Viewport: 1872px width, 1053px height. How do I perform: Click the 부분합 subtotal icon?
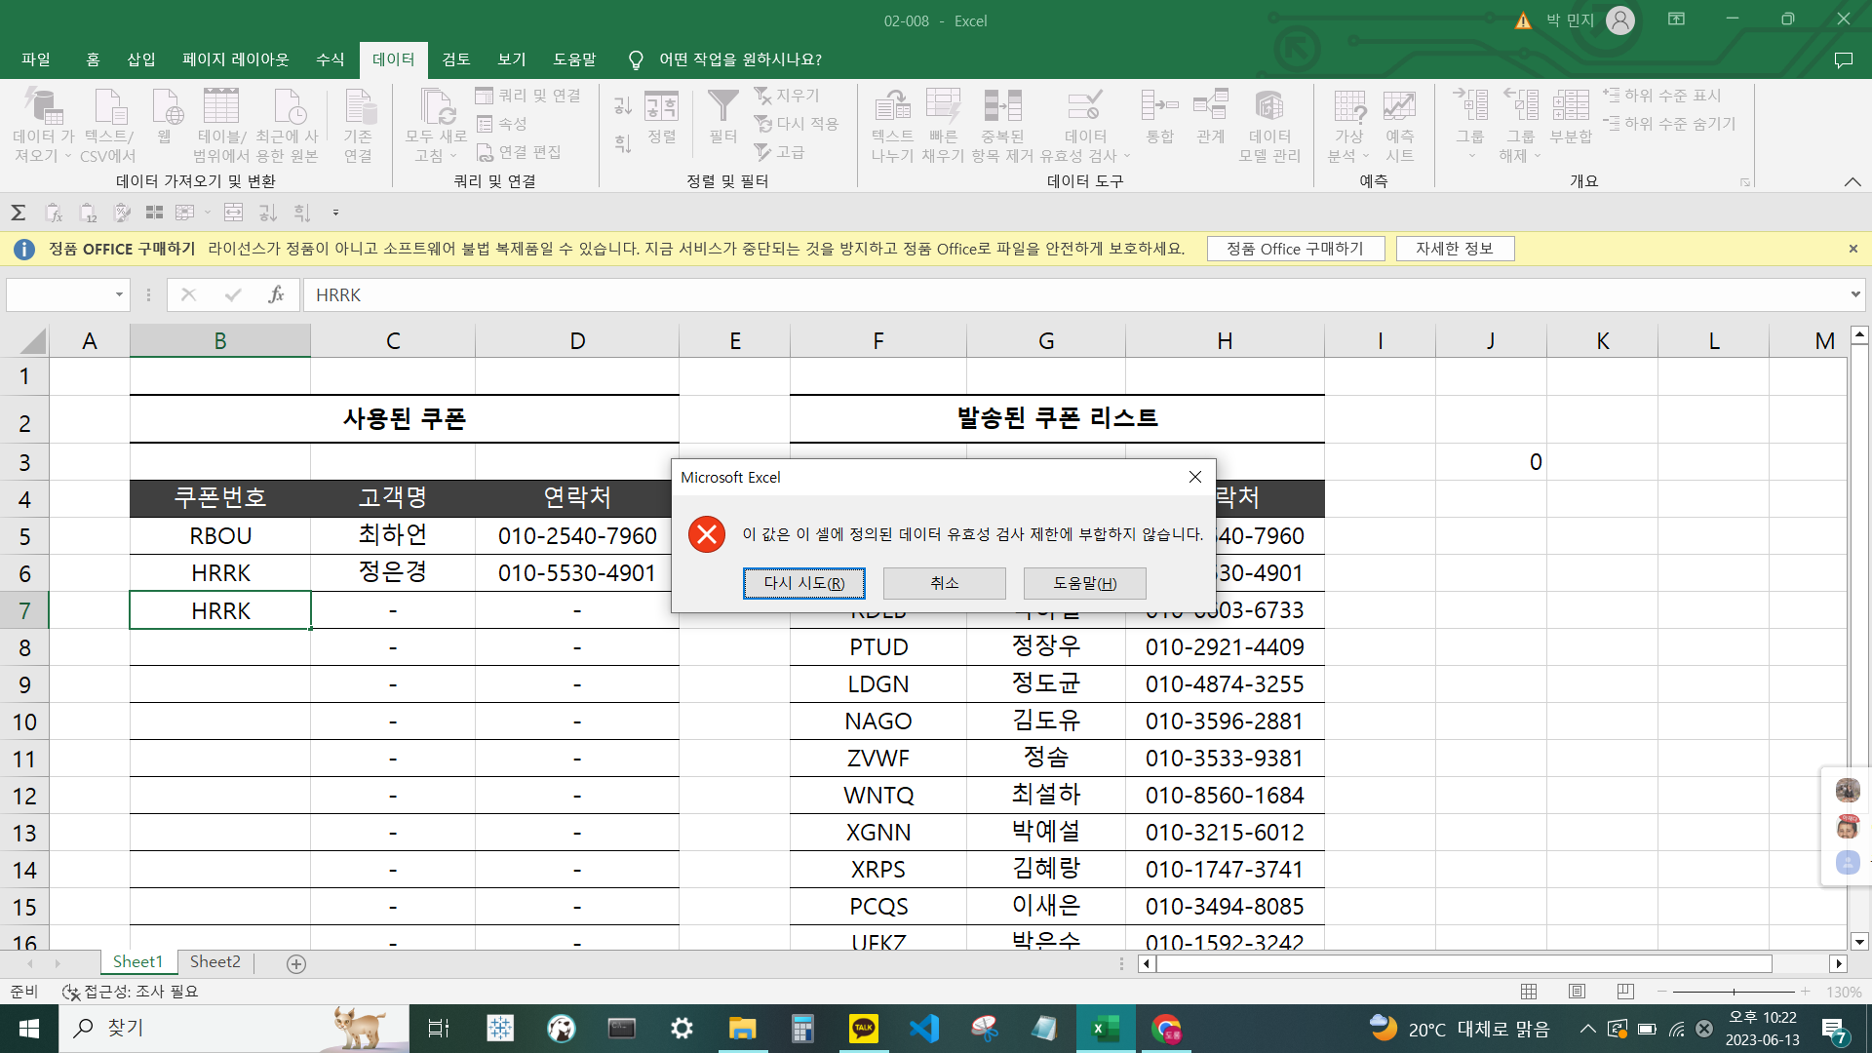pyautogui.click(x=1571, y=107)
